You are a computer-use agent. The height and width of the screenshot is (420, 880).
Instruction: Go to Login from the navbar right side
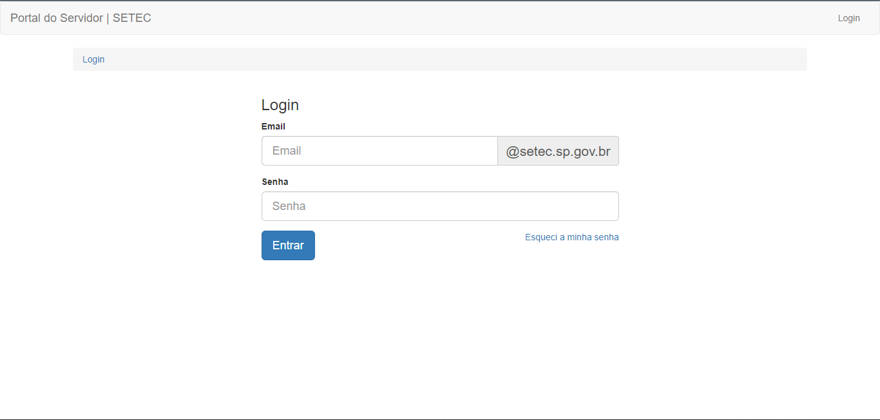(x=848, y=18)
